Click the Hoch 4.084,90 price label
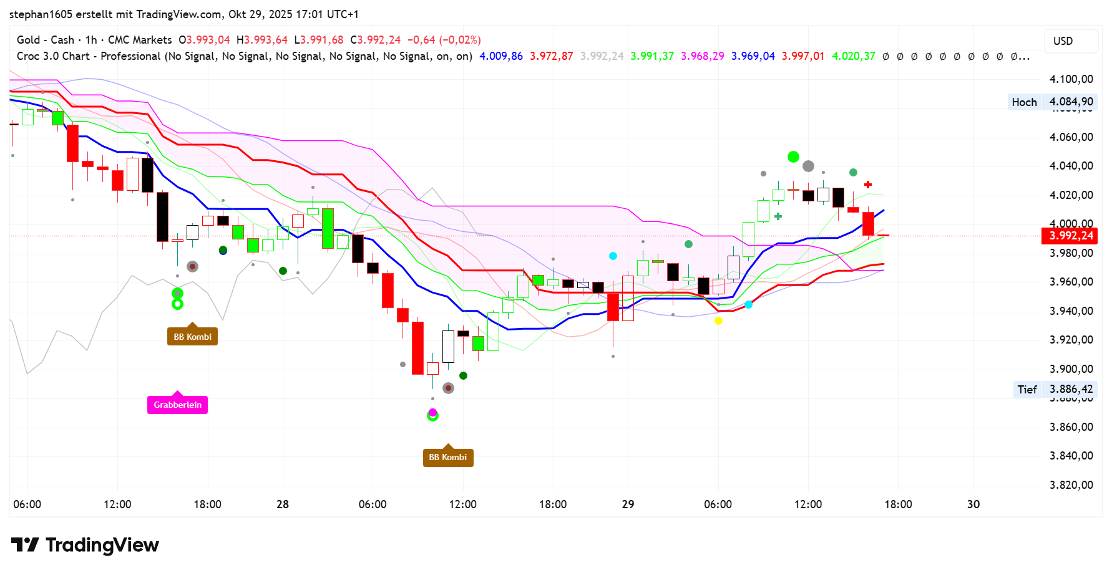This screenshot has height=573, width=1112. [x=1052, y=102]
